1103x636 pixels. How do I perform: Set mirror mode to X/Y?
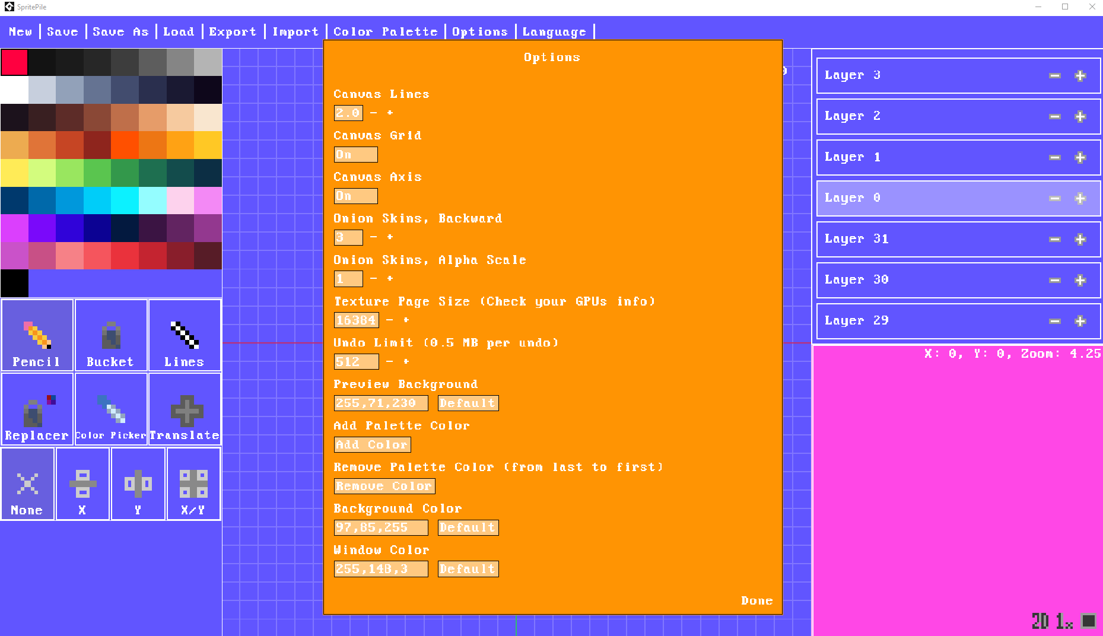(193, 484)
